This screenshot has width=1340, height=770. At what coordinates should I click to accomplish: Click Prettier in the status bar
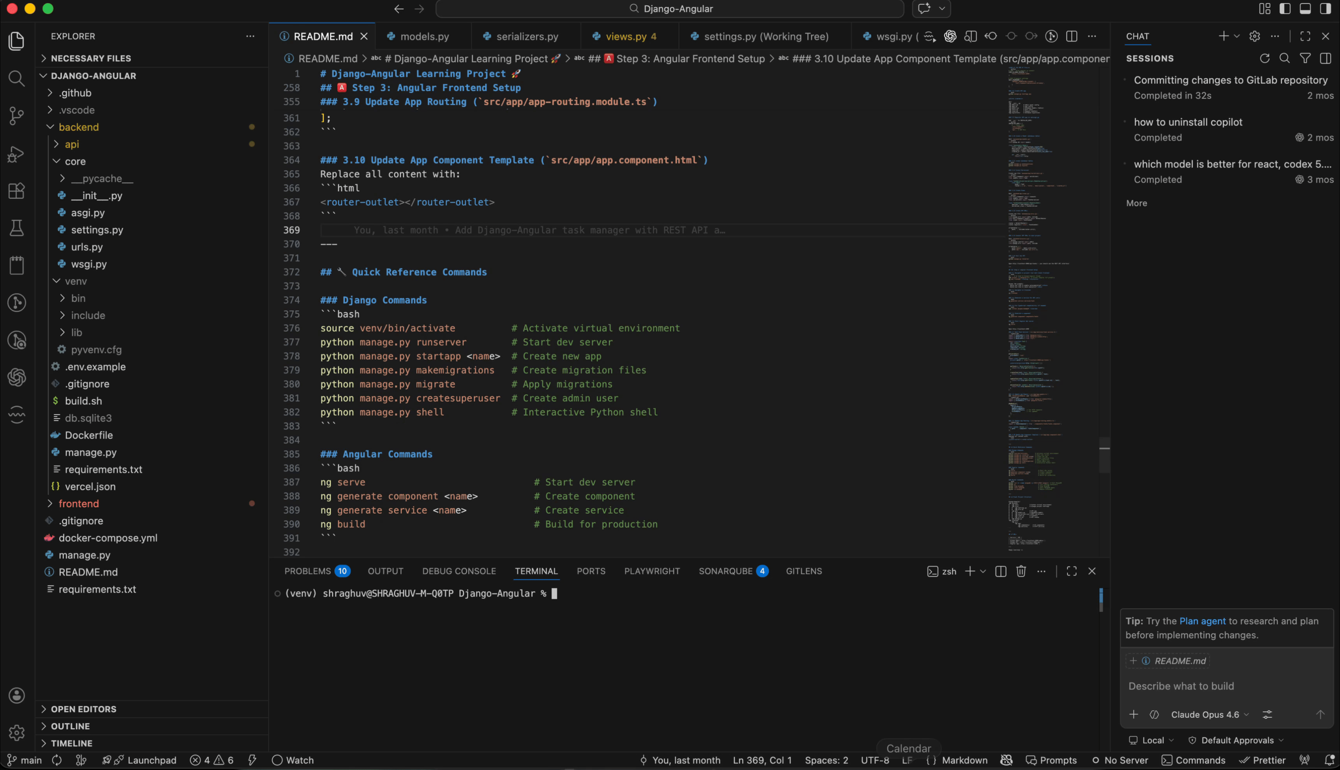(1262, 760)
